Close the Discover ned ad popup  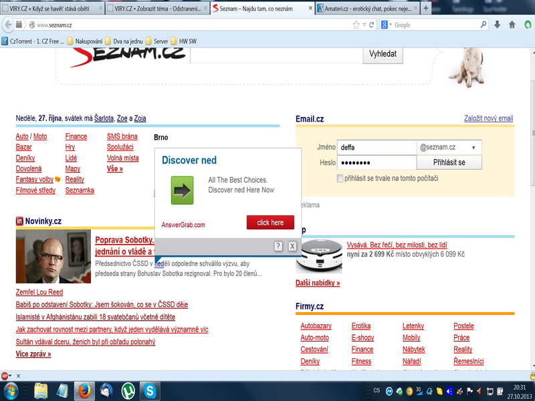pyautogui.click(x=292, y=246)
